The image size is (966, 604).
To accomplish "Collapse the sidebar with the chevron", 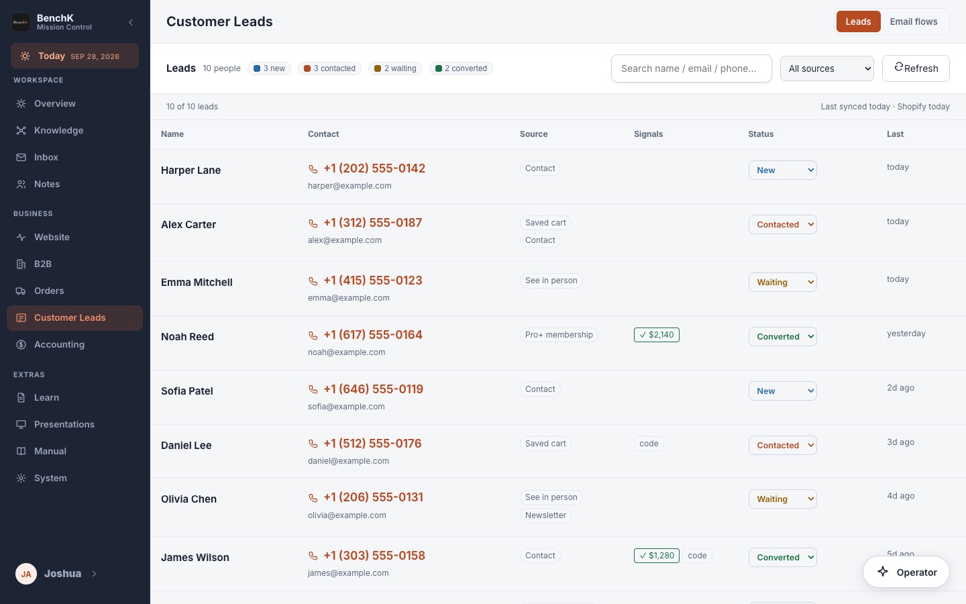I will (131, 22).
